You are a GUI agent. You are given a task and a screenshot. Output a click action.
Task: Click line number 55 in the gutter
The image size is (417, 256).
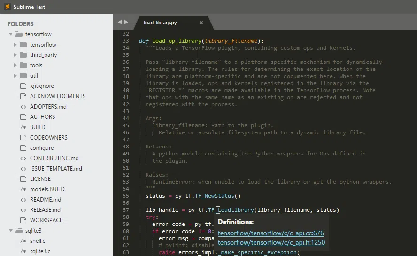(x=125, y=196)
